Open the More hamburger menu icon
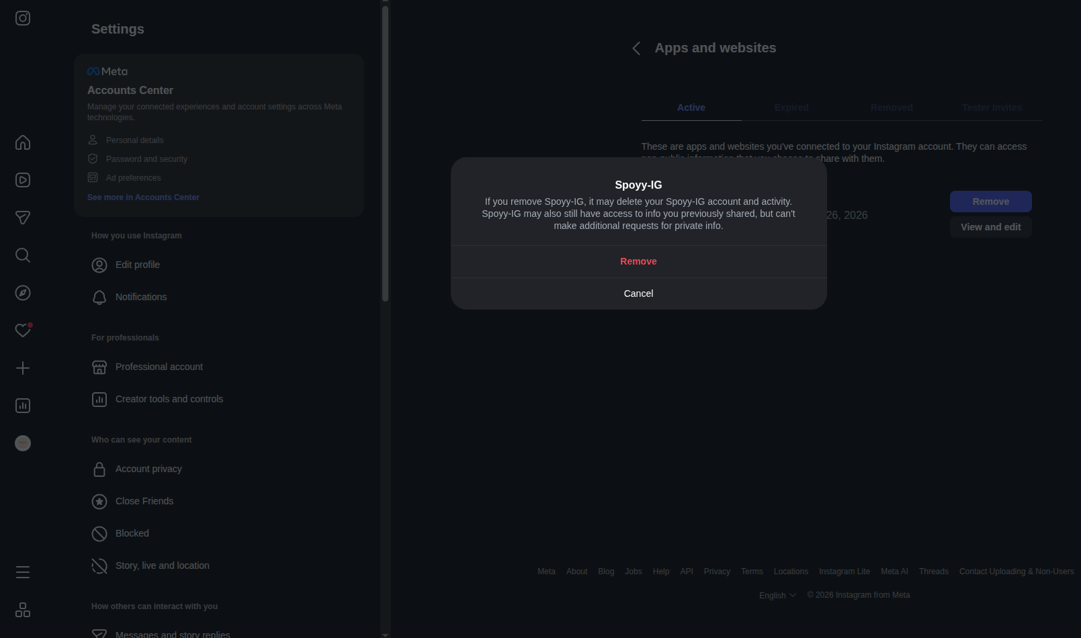1081x638 pixels. (23, 572)
